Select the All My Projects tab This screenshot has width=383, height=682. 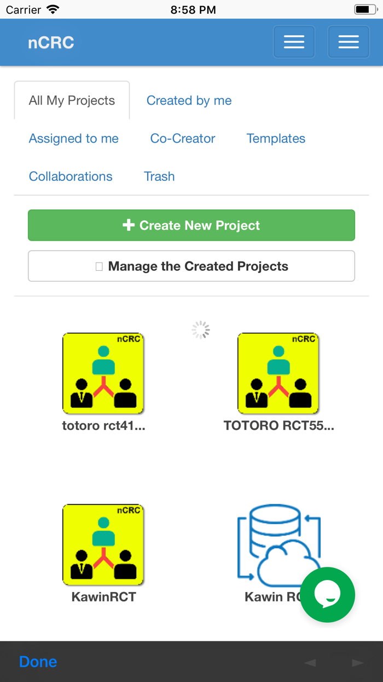click(x=71, y=100)
